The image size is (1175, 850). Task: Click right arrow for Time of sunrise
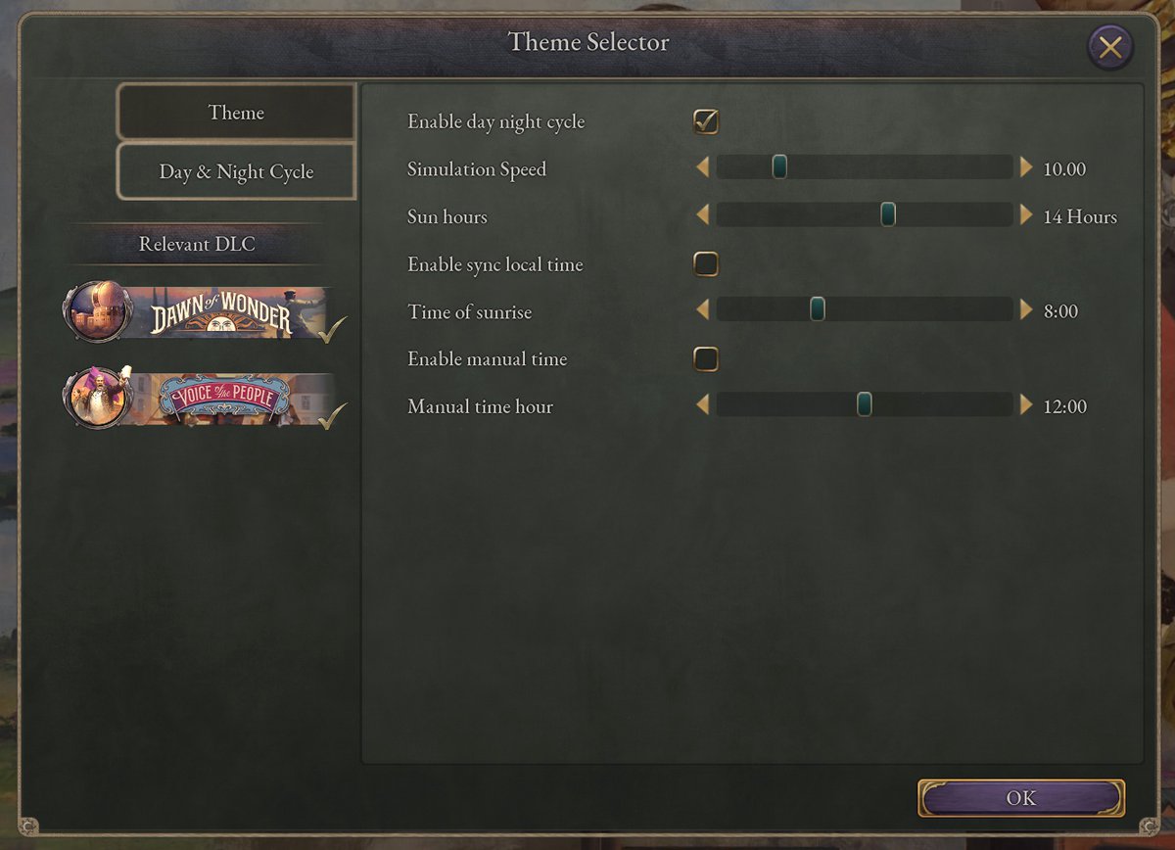tap(1026, 310)
